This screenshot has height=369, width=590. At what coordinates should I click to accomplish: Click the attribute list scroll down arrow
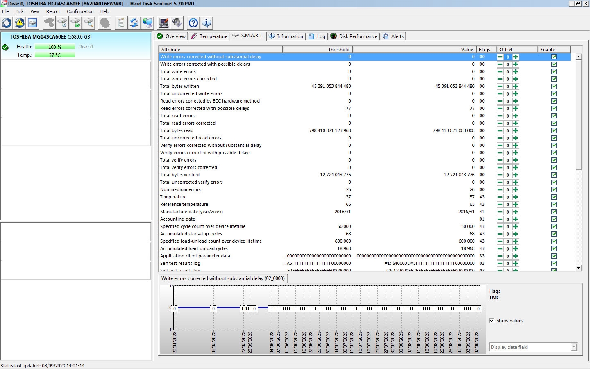click(x=579, y=268)
